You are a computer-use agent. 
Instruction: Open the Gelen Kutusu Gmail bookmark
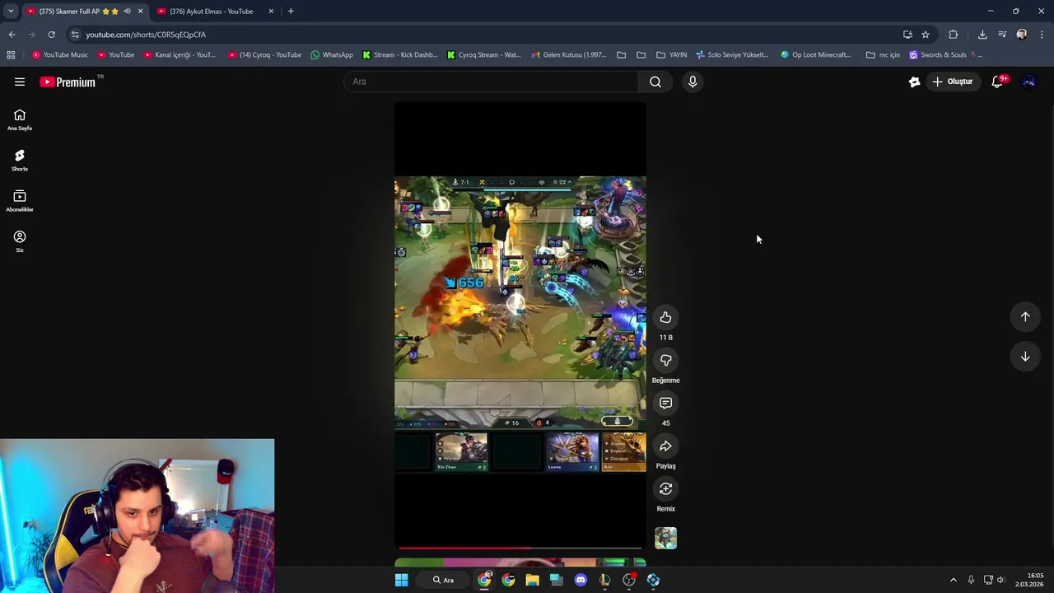569,55
